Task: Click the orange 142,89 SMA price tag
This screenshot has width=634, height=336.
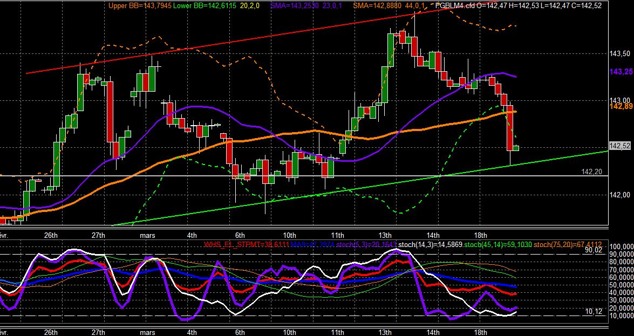Action: point(621,106)
